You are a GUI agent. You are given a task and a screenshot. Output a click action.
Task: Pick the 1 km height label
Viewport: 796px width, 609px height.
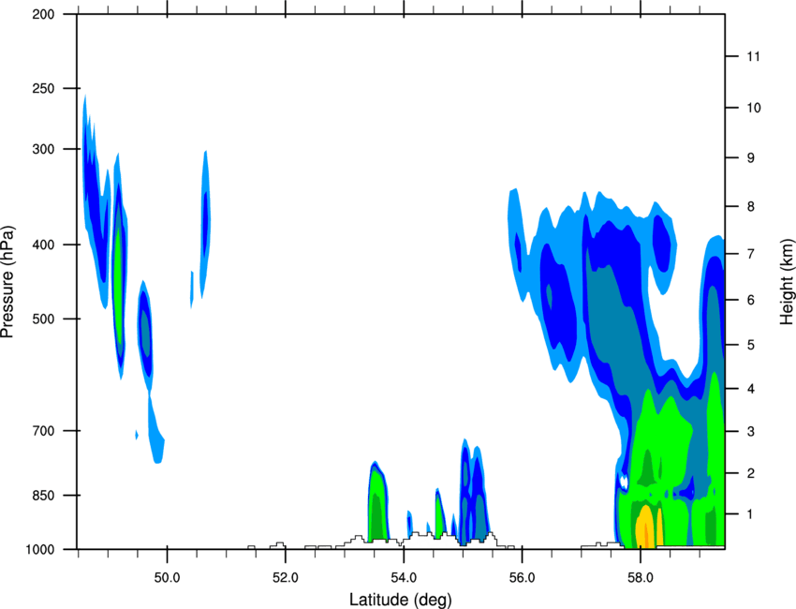(x=750, y=514)
